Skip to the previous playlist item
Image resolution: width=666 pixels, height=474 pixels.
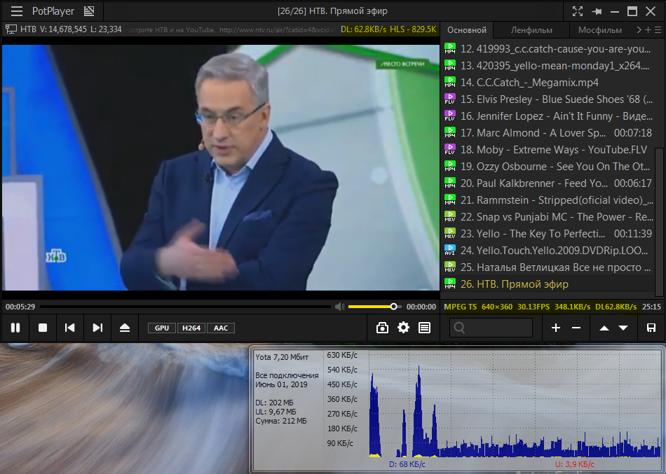tap(70, 328)
